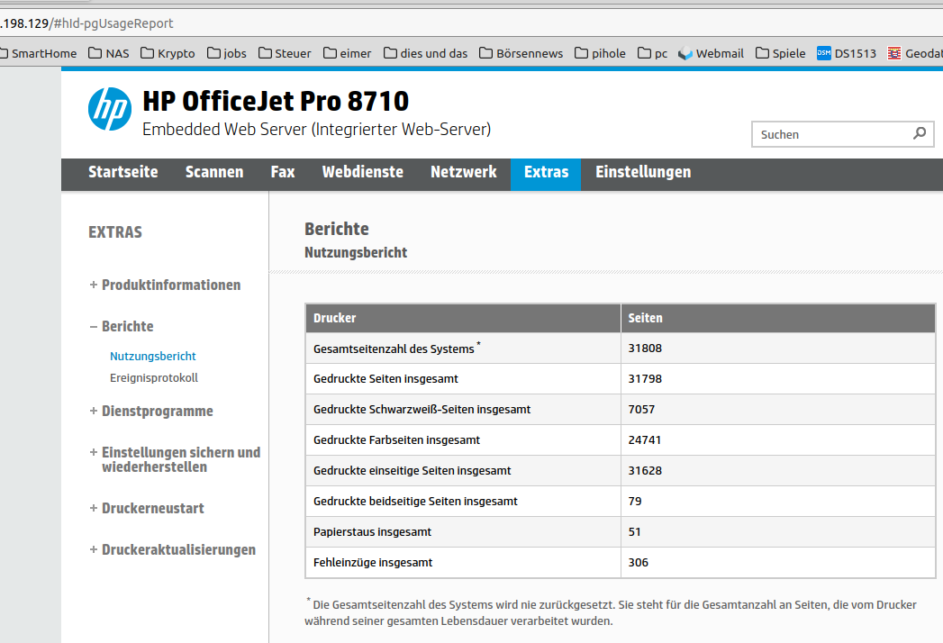Select Gedruckte einseitige Seiten insgesamt label

pos(412,471)
